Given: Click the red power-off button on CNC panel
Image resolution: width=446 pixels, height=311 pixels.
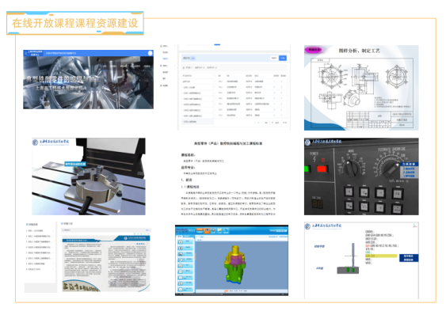Looking at the screenshot, I should click(x=322, y=169).
